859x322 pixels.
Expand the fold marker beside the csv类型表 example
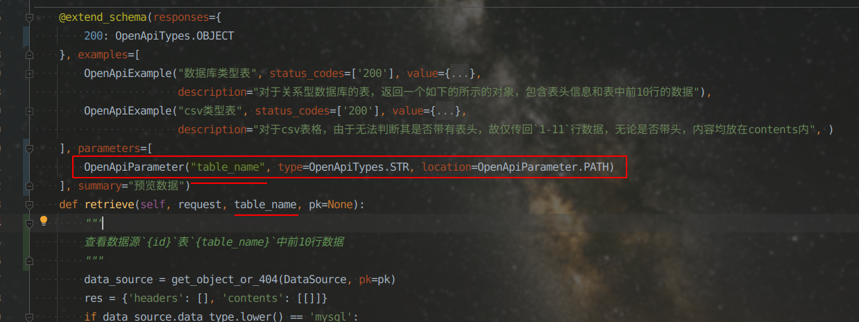pyautogui.click(x=28, y=110)
